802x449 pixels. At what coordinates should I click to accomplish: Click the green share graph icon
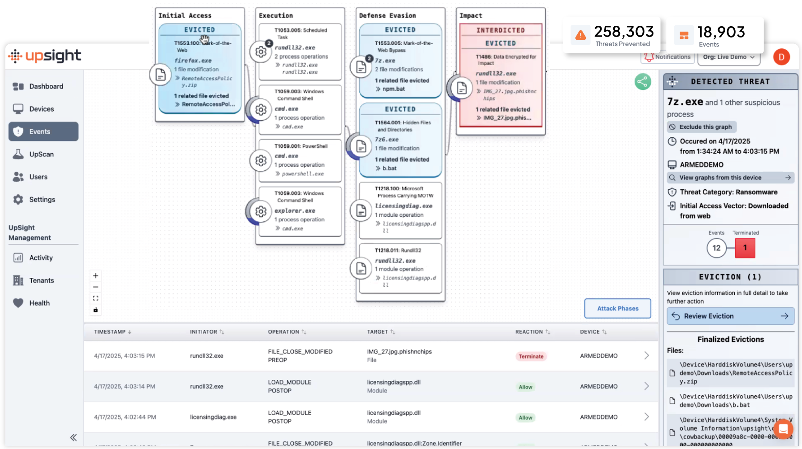(643, 82)
